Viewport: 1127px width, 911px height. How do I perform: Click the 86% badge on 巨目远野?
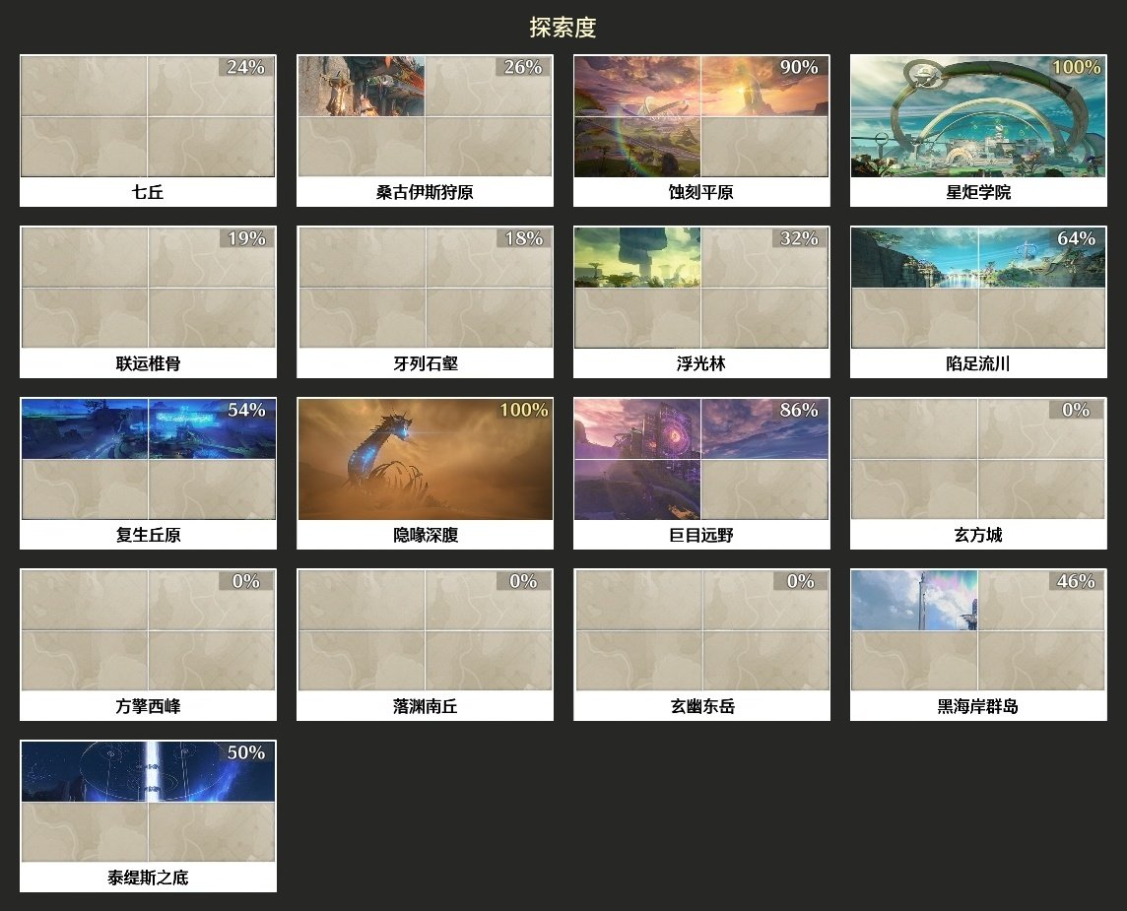(799, 410)
